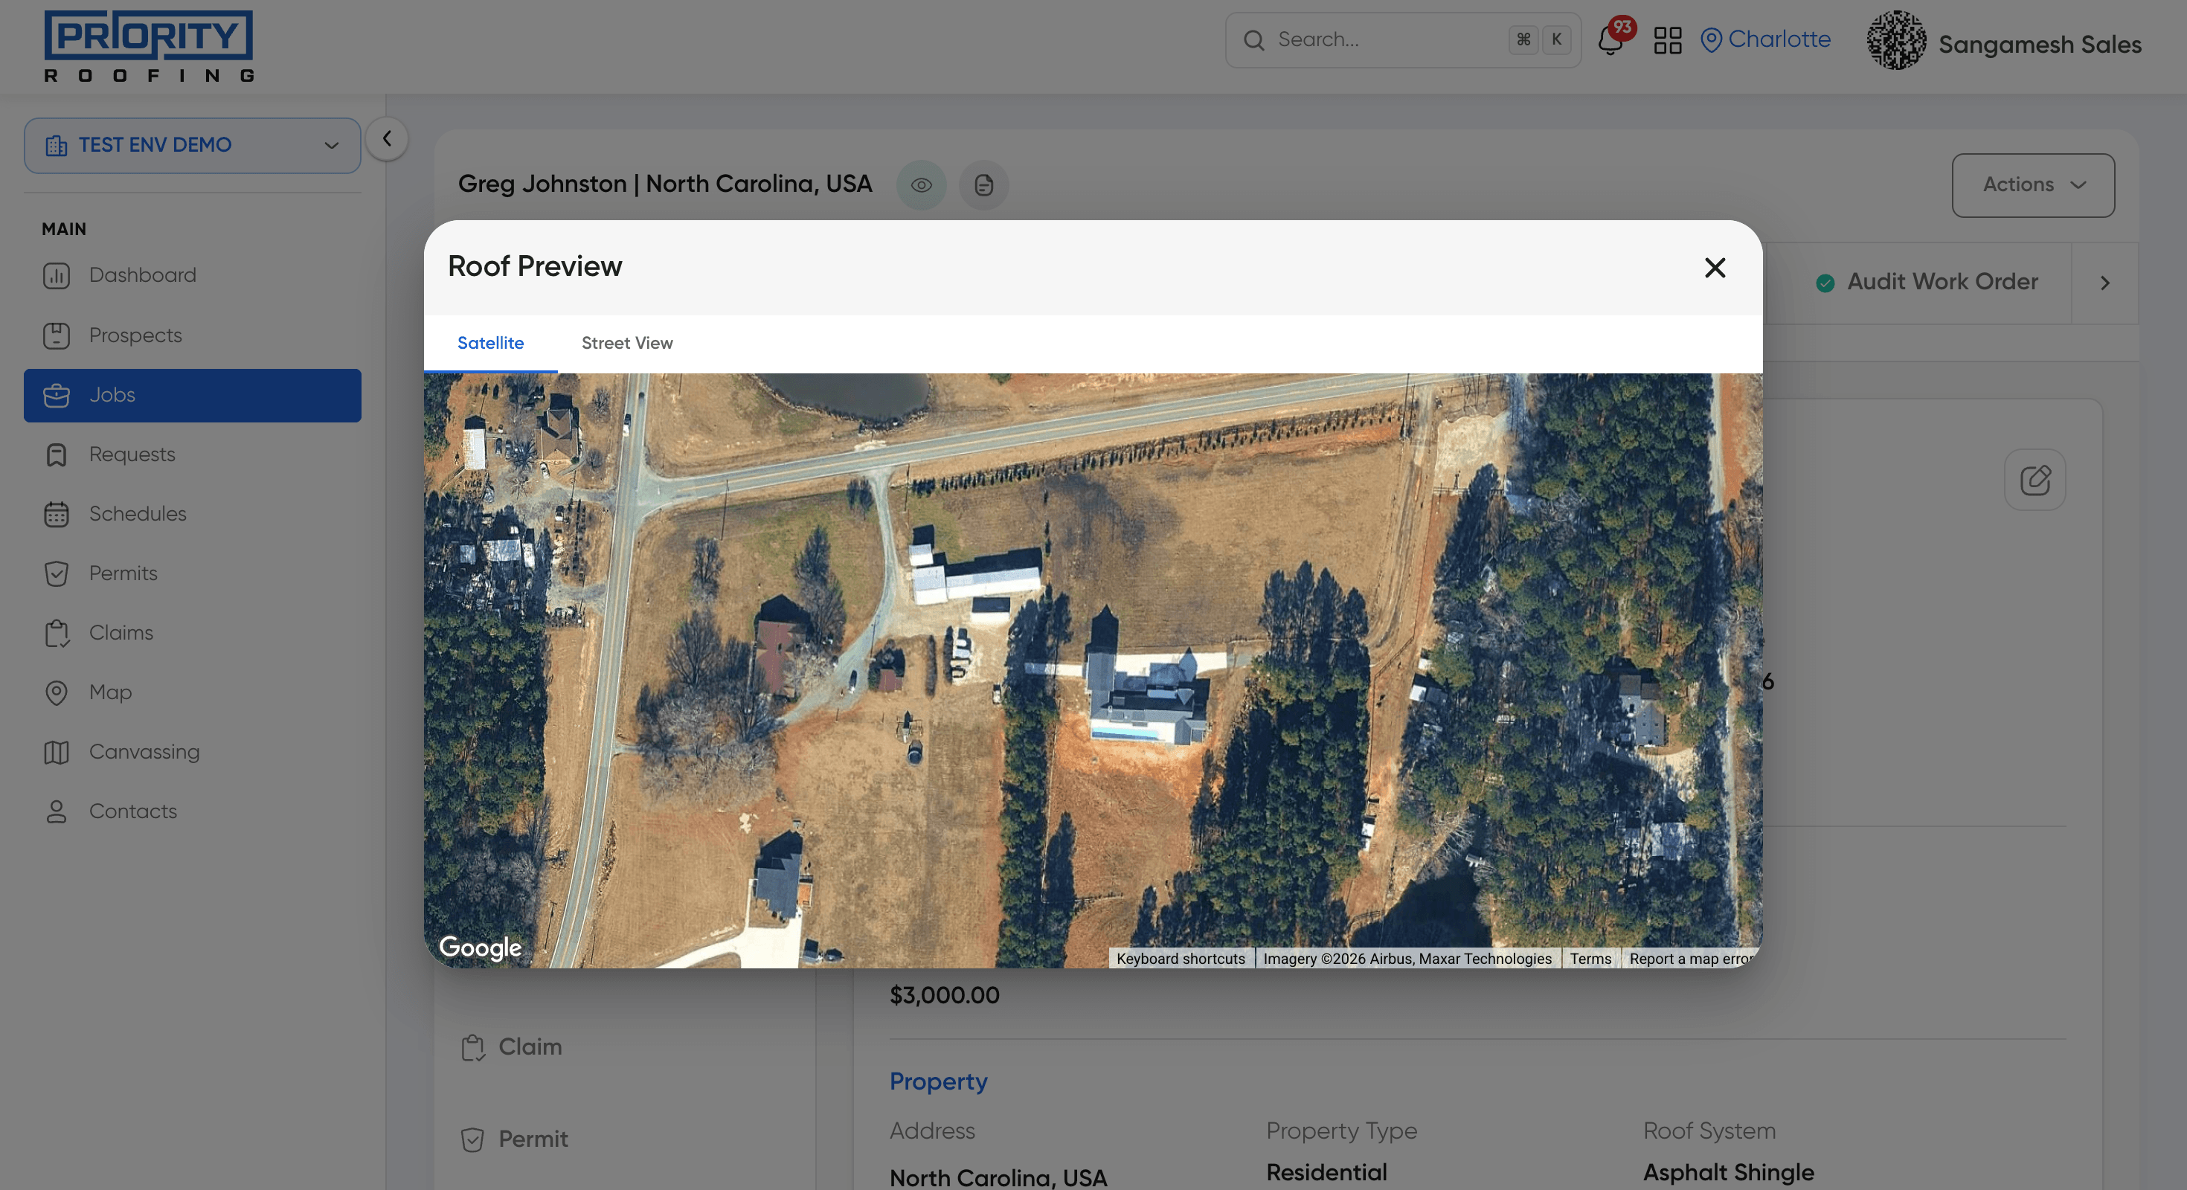Viewport: 2187px width, 1190px height.
Task: Click the Greg Johnston job title
Action: [665, 184]
